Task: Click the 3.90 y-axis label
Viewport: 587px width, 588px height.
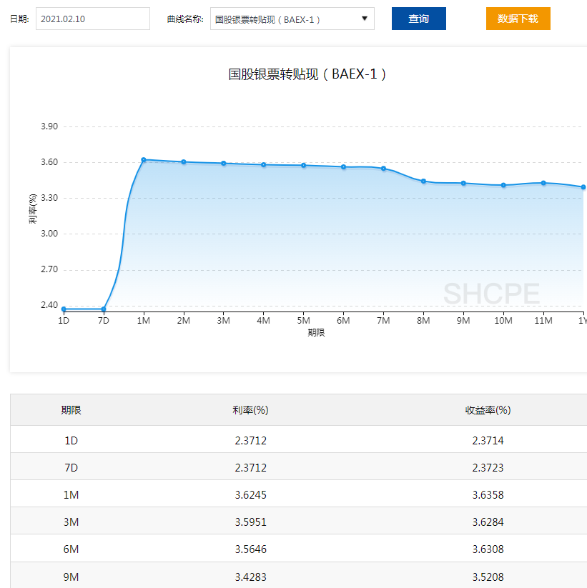Action: click(49, 126)
